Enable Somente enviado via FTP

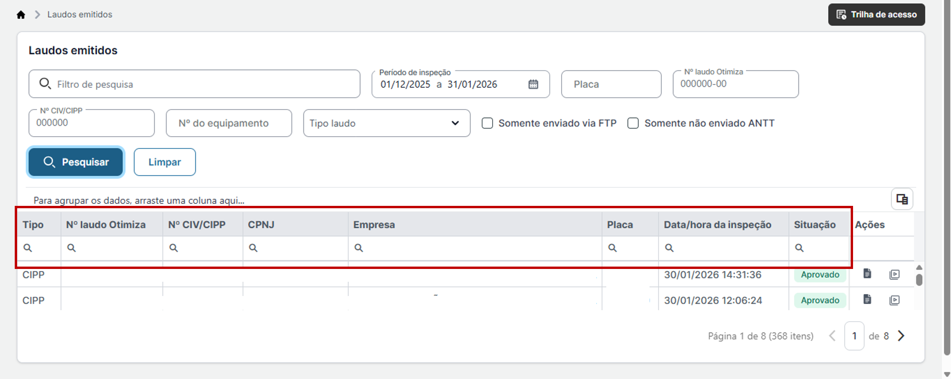point(487,123)
